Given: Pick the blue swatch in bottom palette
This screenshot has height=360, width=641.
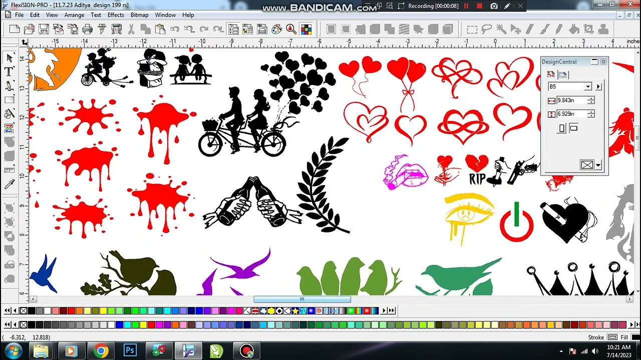Looking at the screenshot, I should tap(120, 324).
